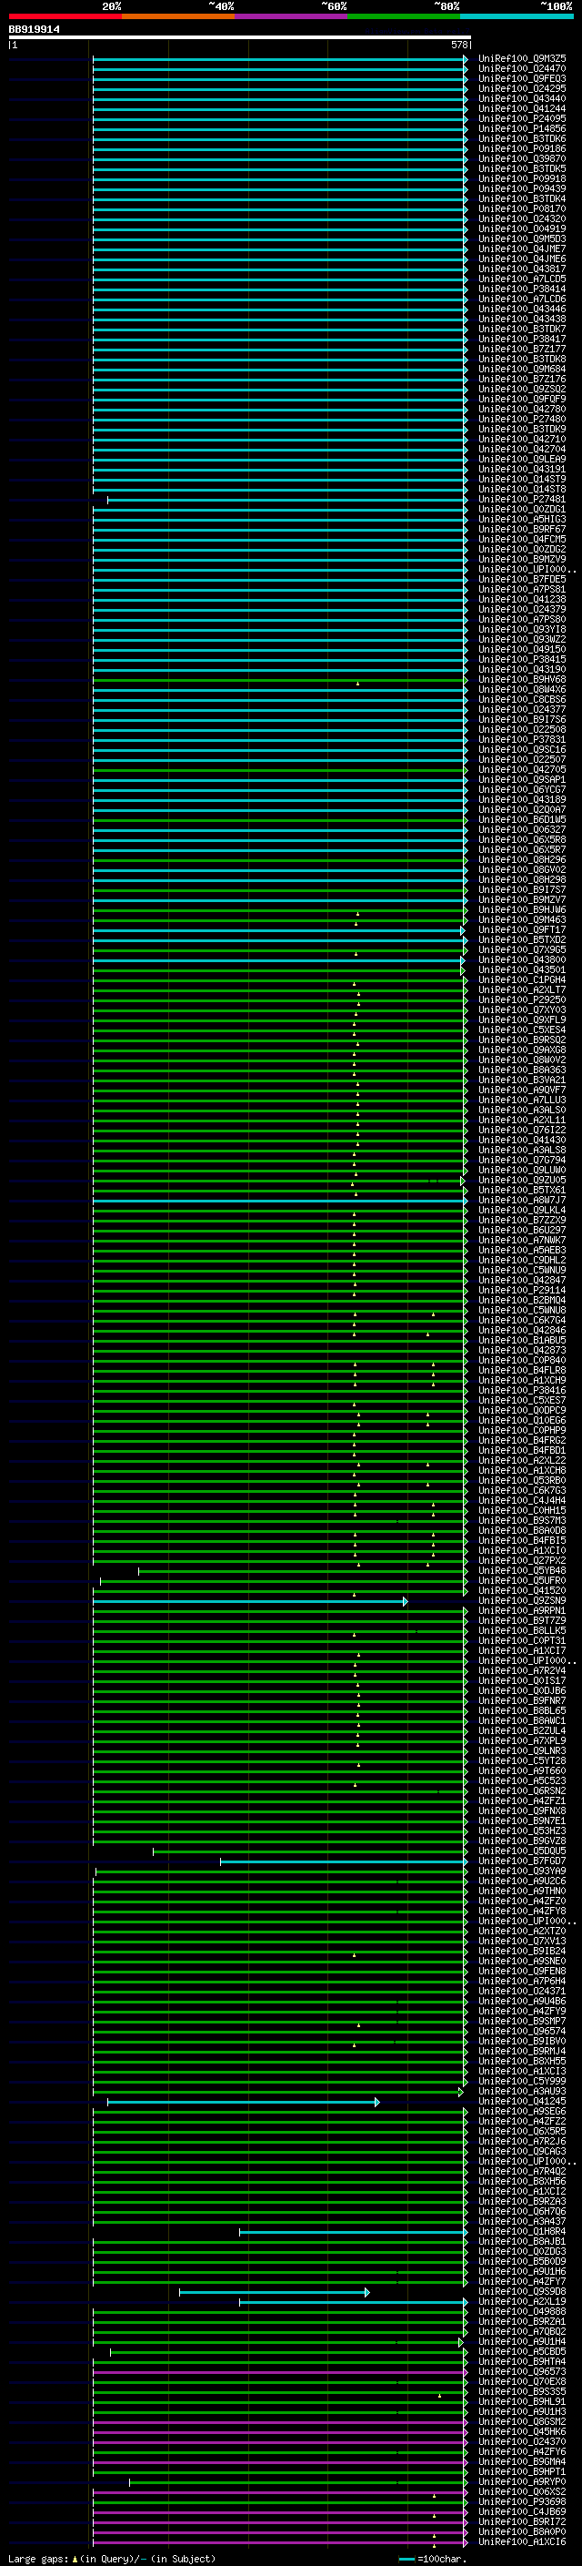Open hit UniRef100_Q9FEQ3
This screenshot has height=2566, width=582.
[522, 78]
